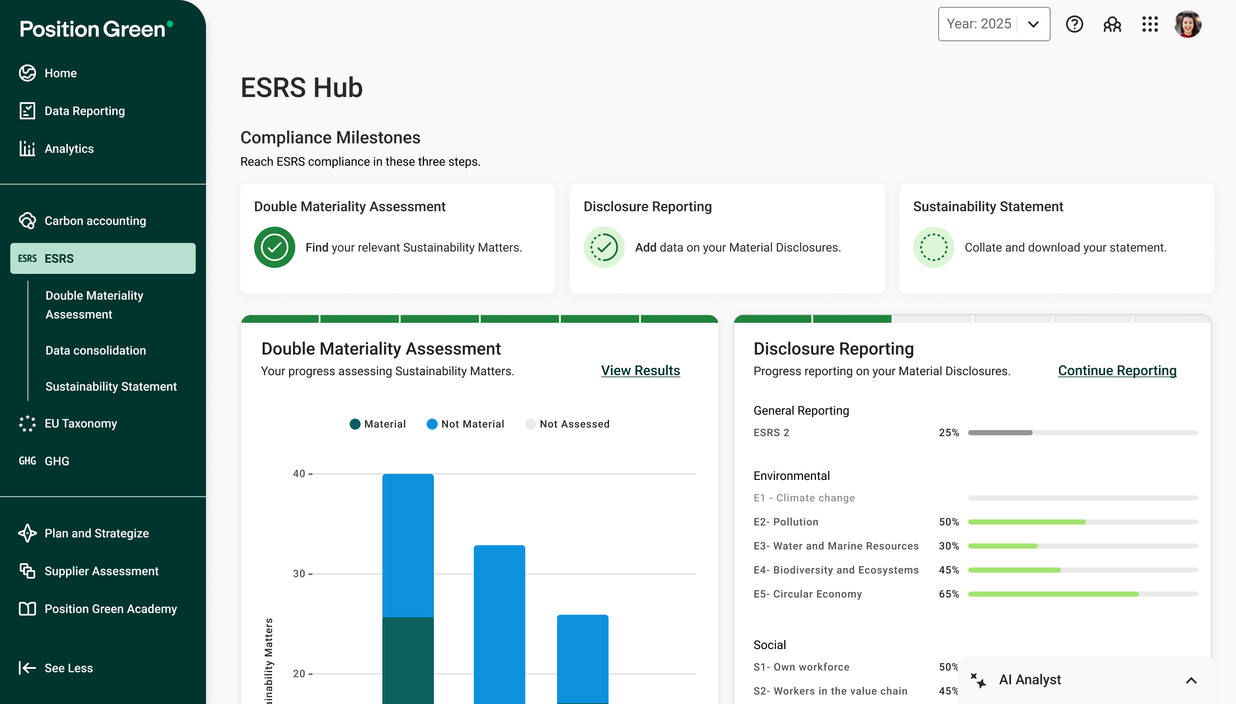Screen dimensions: 1236x704
Task: Open the apps grid icon
Action: click(1149, 24)
